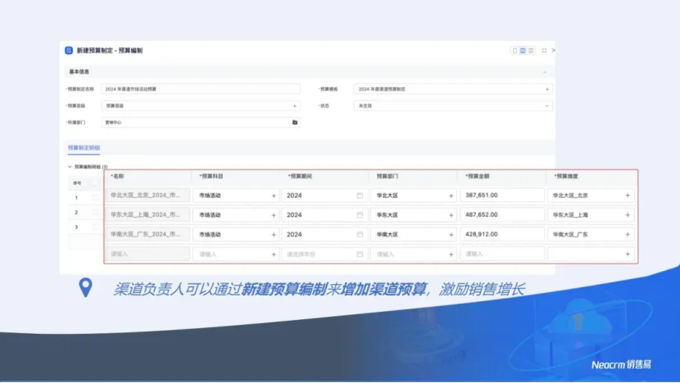Tick checkbox for detail row 3
680x383 pixels.
(95, 227)
